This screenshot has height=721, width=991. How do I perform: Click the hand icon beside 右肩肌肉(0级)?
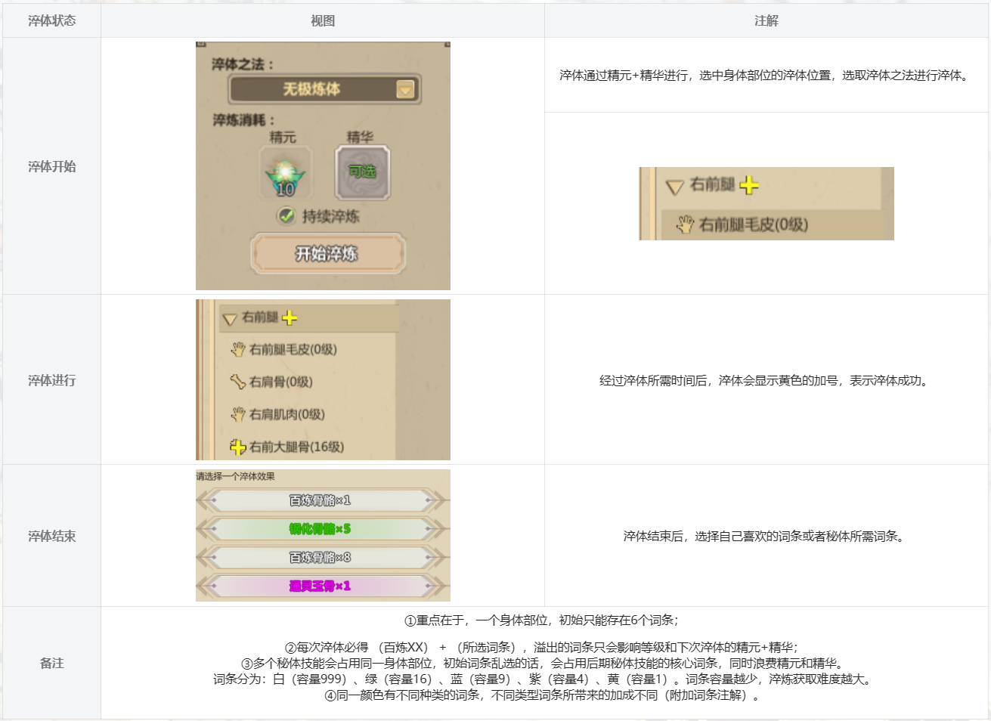click(238, 414)
